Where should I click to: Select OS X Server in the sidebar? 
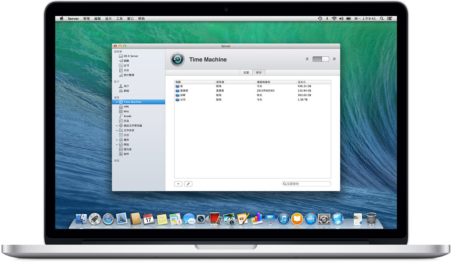[x=129, y=56]
